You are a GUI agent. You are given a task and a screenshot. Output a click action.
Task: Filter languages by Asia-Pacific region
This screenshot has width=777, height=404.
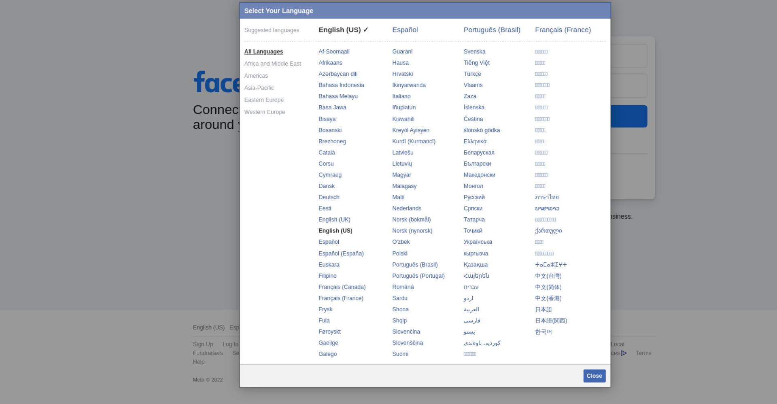coord(259,88)
